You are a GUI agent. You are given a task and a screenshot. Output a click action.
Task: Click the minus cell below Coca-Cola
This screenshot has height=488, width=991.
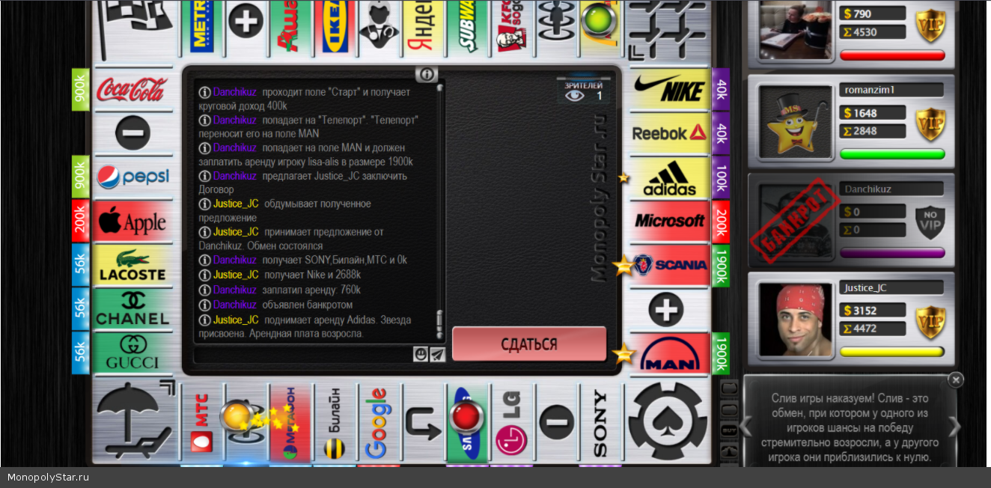tap(132, 133)
